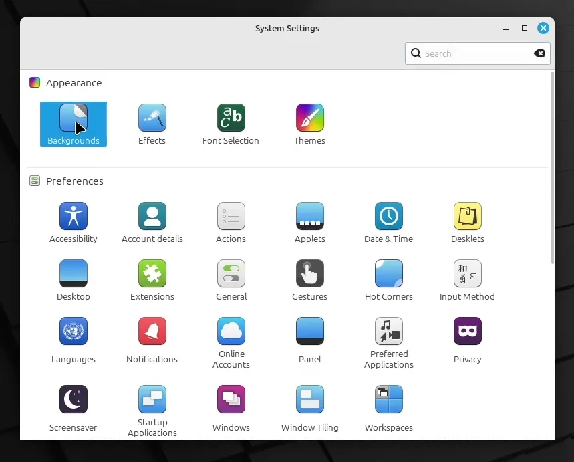Image resolution: width=574 pixels, height=462 pixels.
Task: Open the Extensions manager
Action: click(152, 279)
